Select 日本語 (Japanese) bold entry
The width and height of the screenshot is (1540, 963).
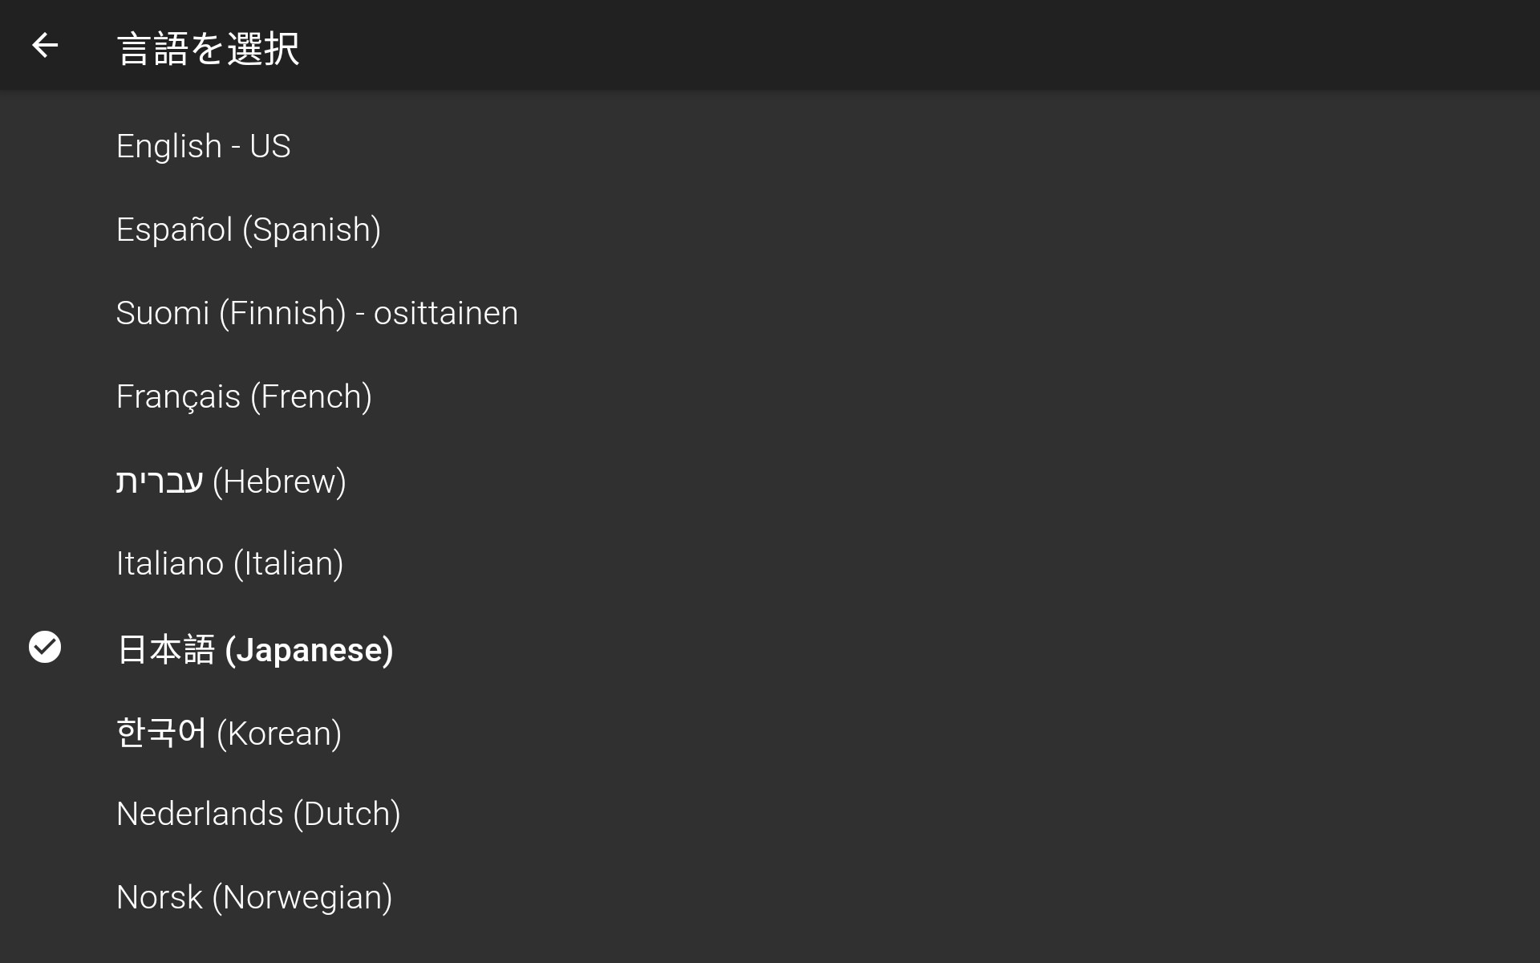(770, 648)
